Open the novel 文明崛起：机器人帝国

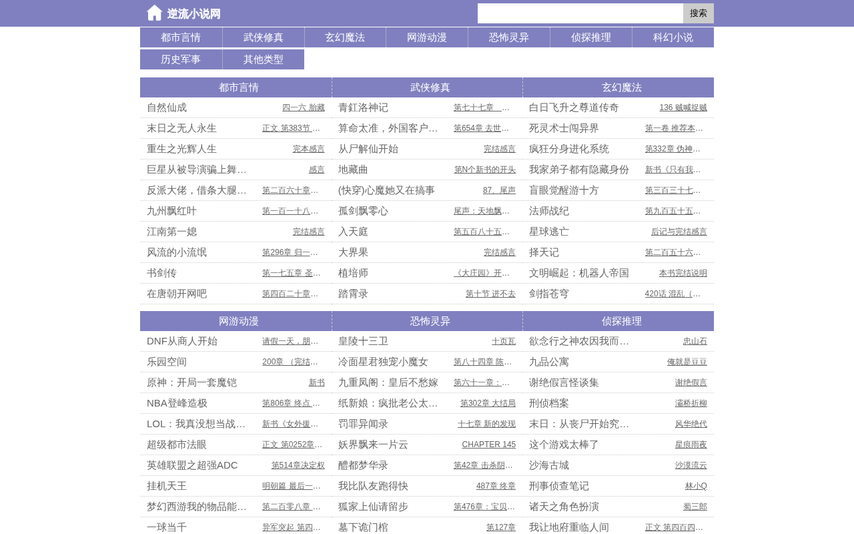579,273
